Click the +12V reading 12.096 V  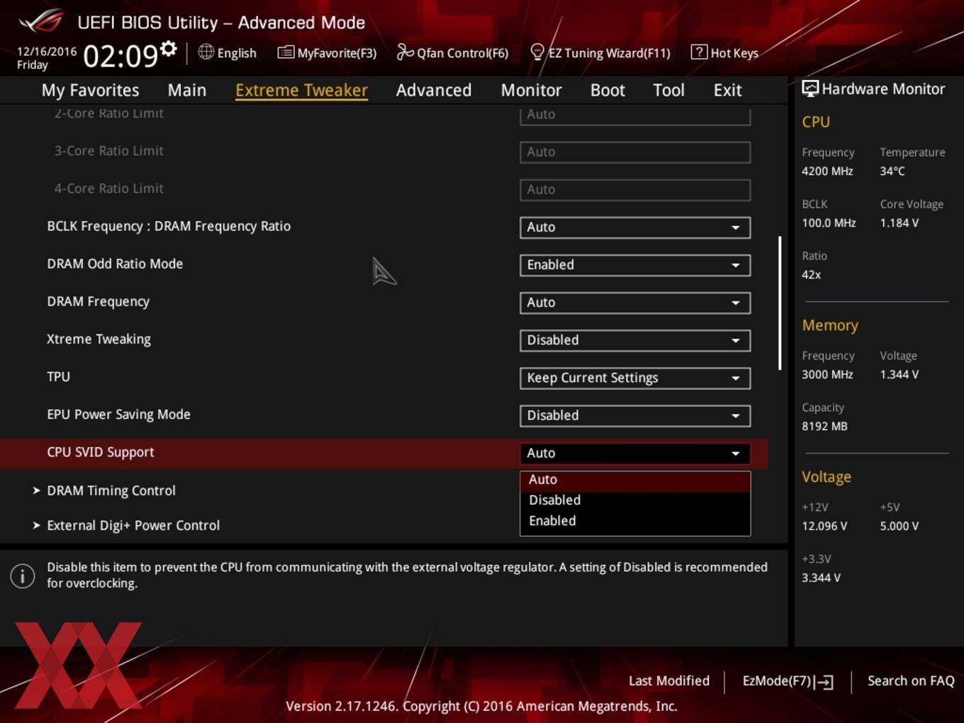(x=824, y=526)
